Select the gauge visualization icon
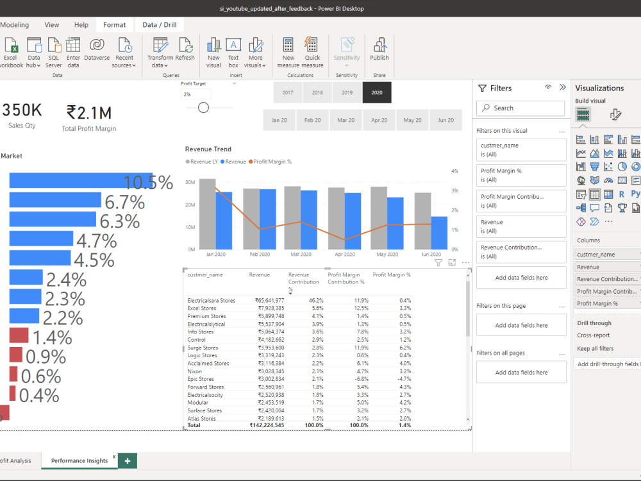Image resolution: width=641 pixels, height=481 pixels. click(609, 180)
